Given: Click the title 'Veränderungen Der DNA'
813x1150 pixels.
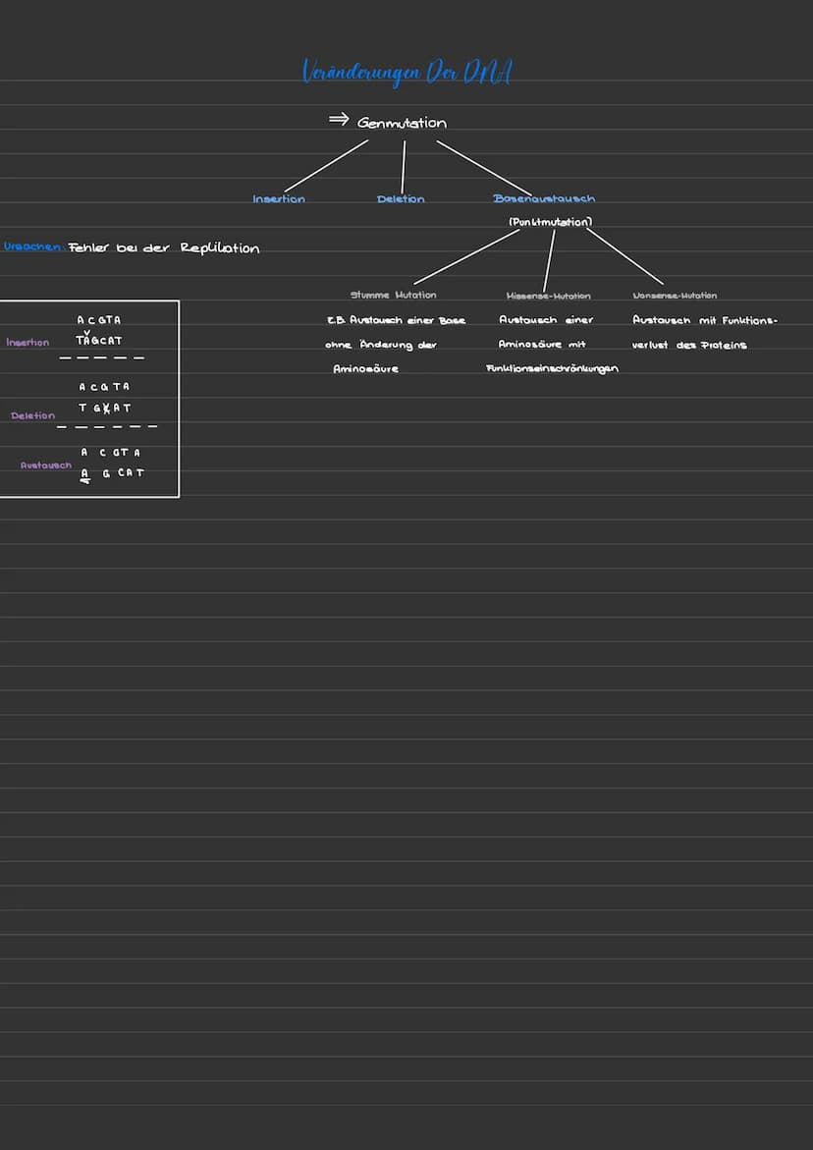Looking at the screenshot, I should (407, 73).
